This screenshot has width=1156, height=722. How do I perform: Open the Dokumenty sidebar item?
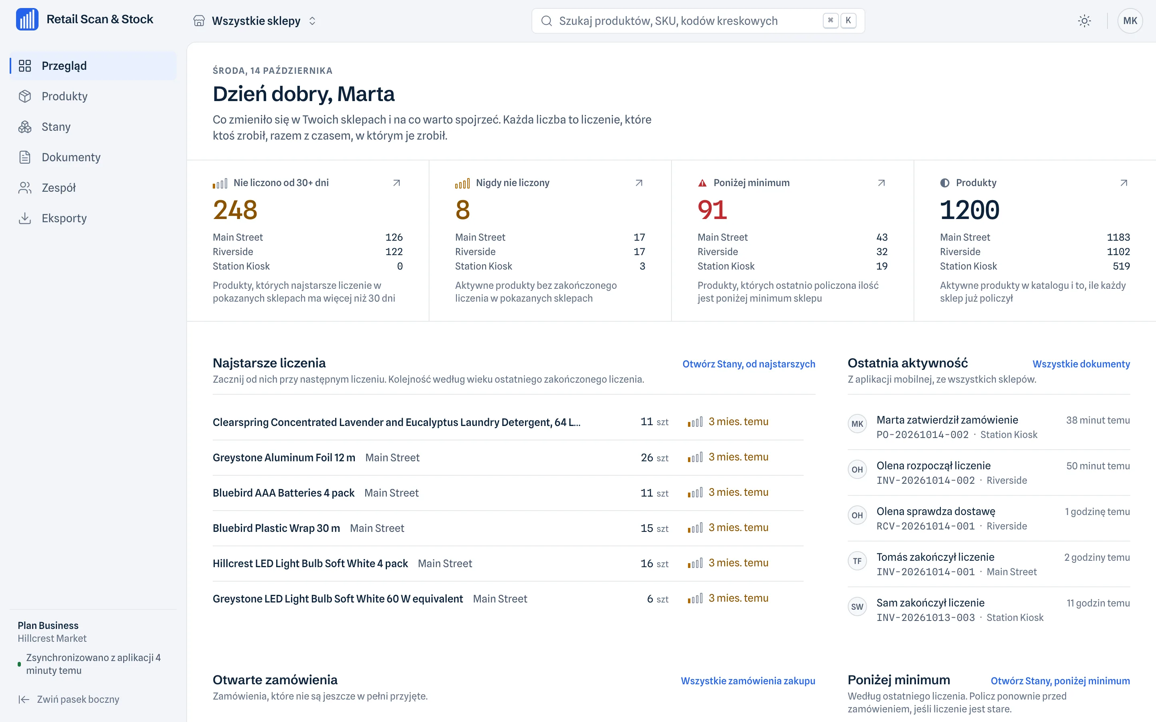pyautogui.click(x=93, y=158)
